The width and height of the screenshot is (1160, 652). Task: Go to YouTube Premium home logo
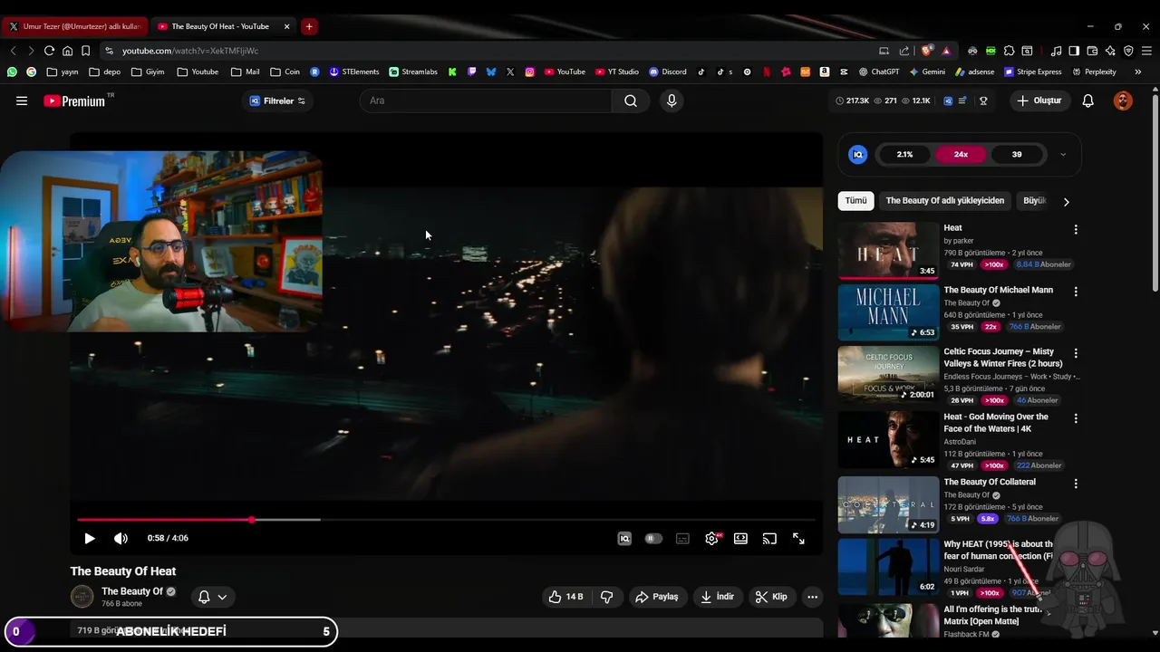(75, 101)
